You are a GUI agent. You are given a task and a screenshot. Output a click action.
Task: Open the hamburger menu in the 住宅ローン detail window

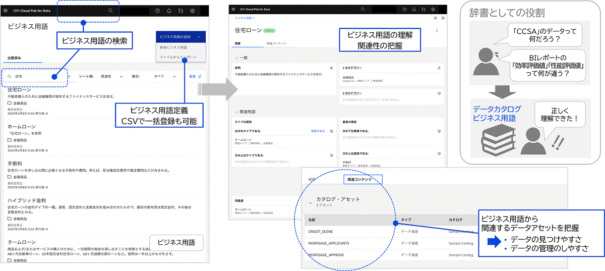(232, 9)
